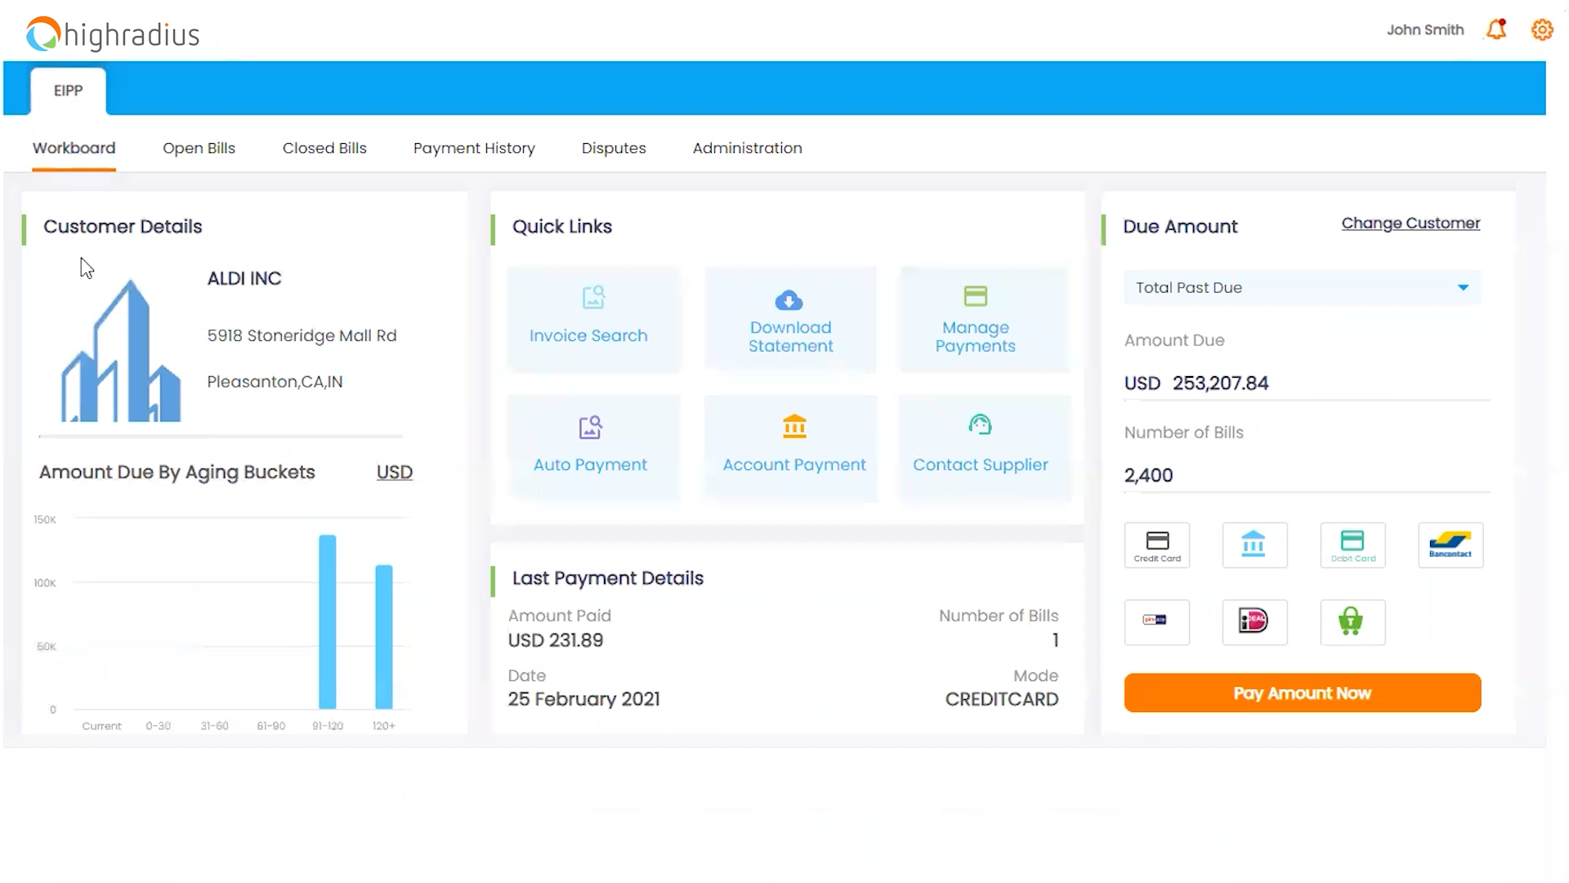Pick the Bancontact payment option
This screenshot has width=1569, height=883.
(x=1451, y=545)
